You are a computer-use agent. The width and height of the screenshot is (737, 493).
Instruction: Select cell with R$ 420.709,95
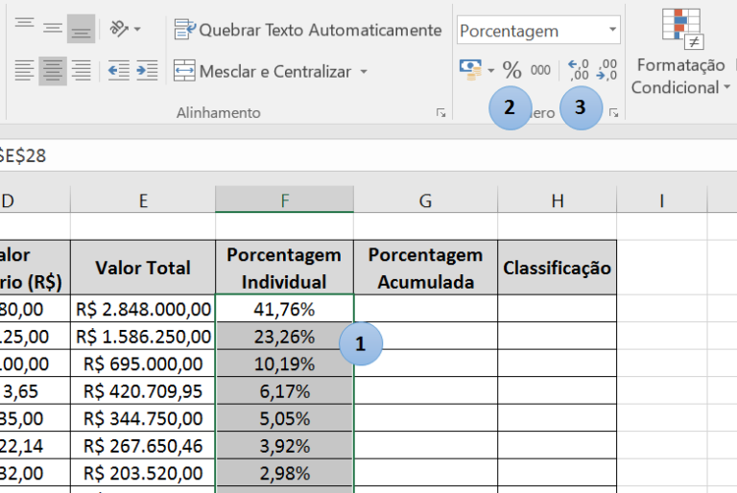click(x=143, y=390)
